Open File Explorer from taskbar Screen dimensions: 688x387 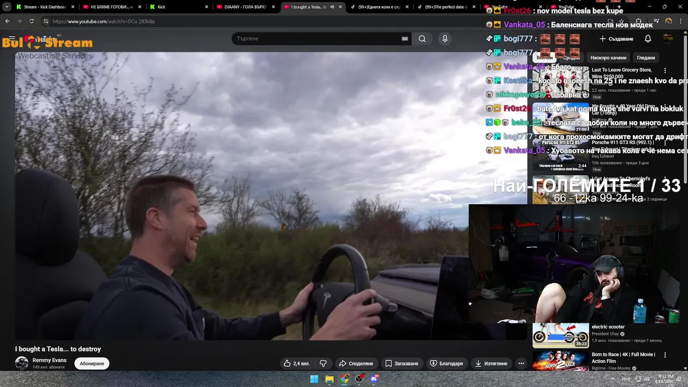329,379
